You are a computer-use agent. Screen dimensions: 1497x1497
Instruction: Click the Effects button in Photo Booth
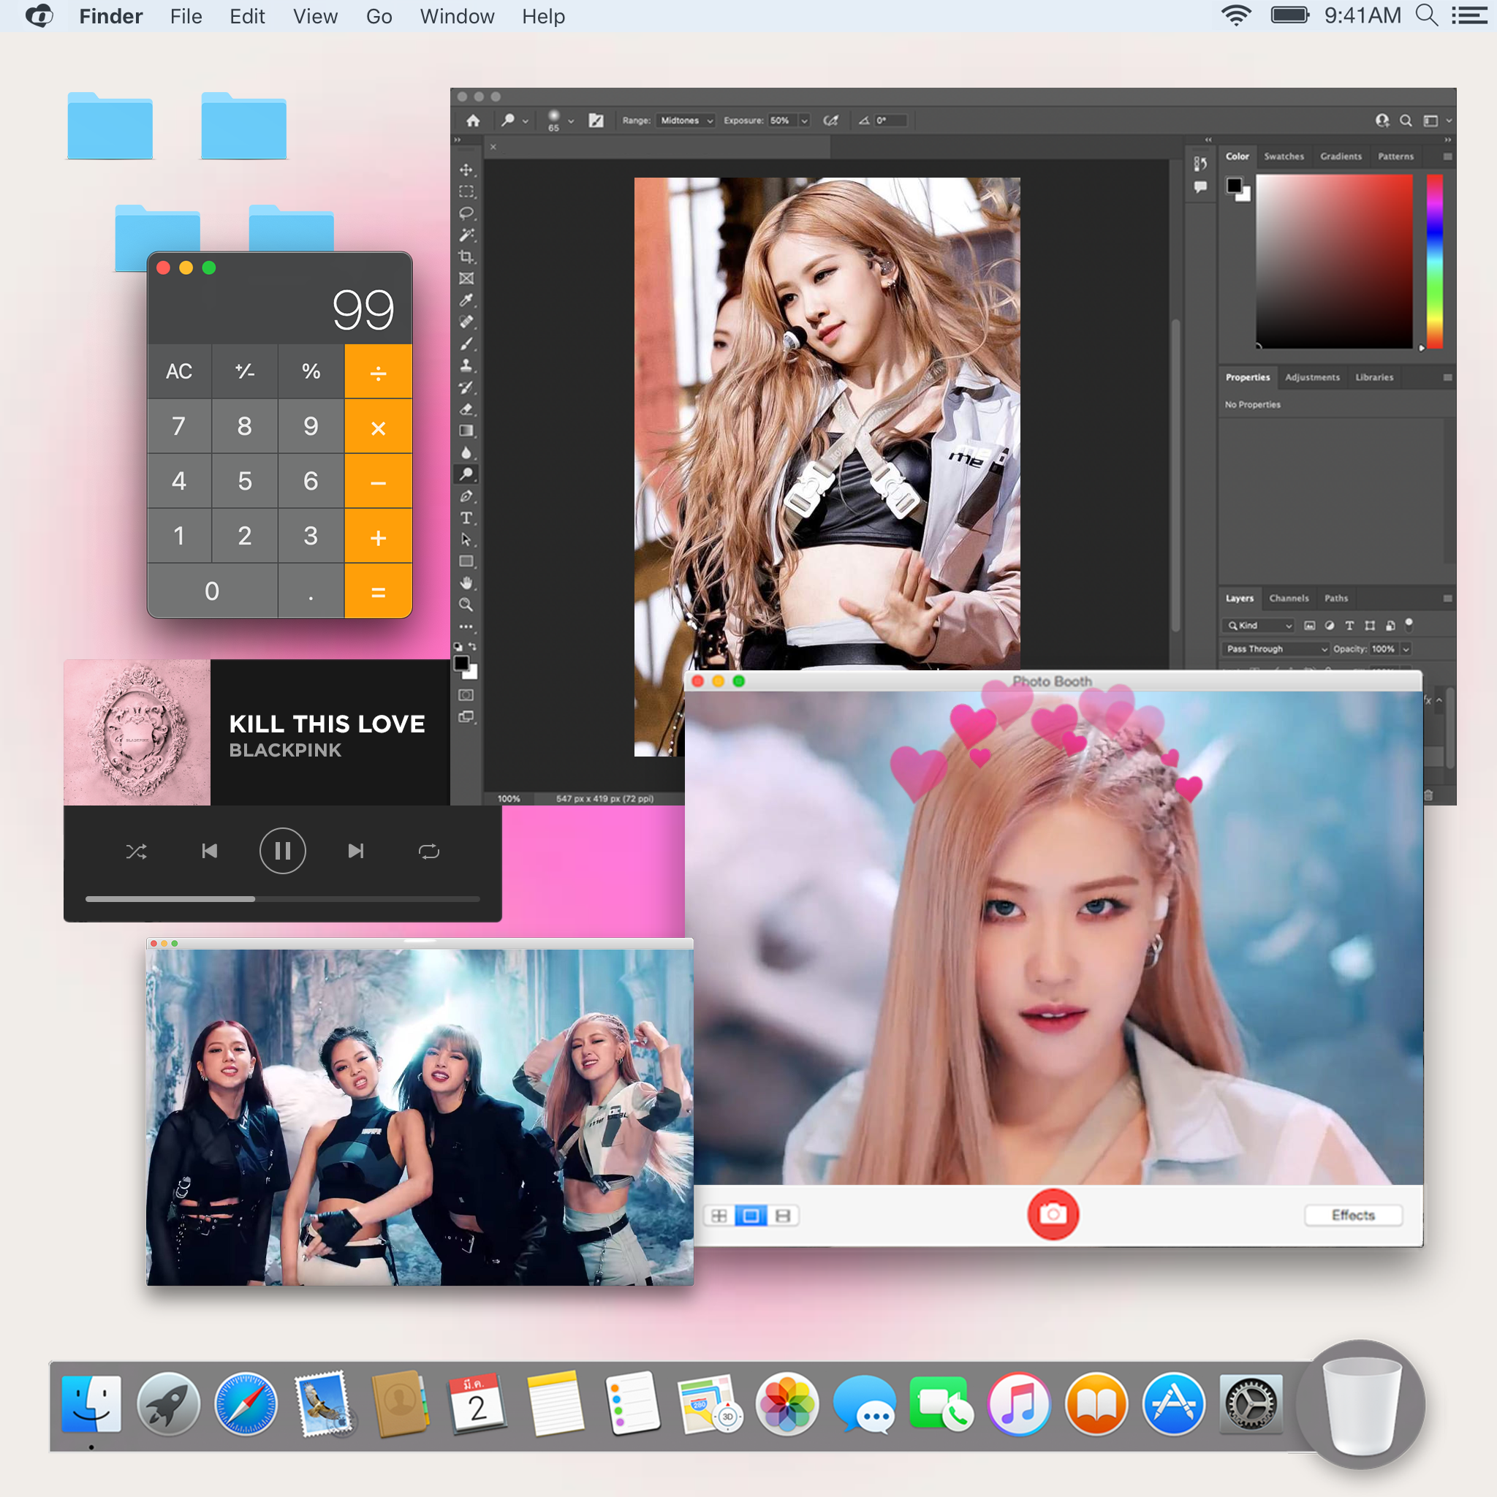pyautogui.click(x=1353, y=1215)
